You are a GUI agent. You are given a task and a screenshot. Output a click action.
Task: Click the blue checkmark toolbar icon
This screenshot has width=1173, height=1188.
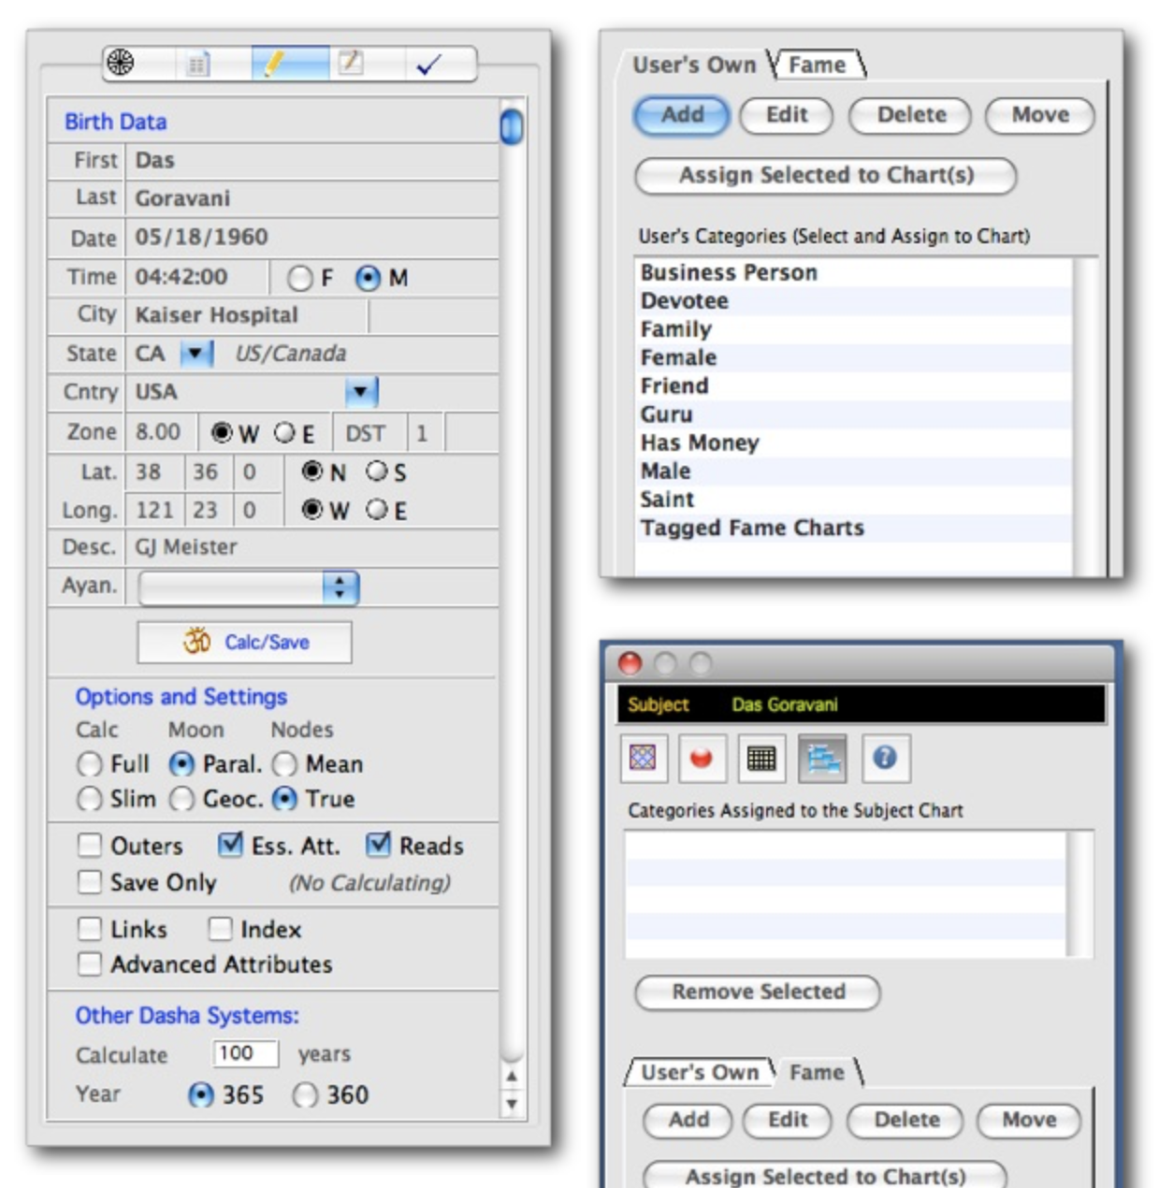pos(428,64)
